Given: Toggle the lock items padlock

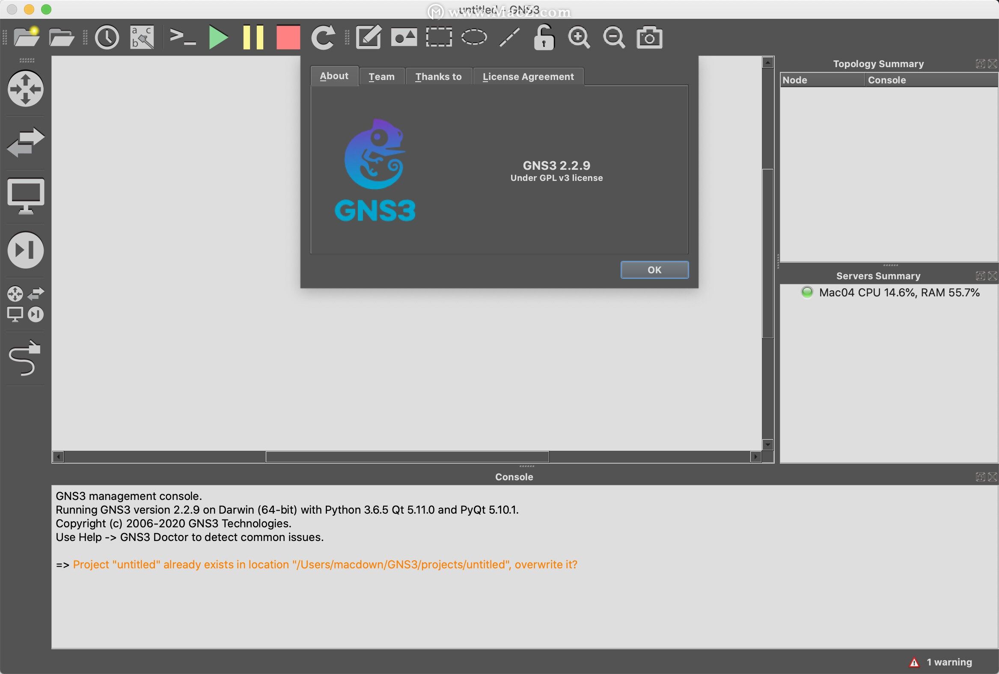Looking at the screenshot, I should point(544,37).
